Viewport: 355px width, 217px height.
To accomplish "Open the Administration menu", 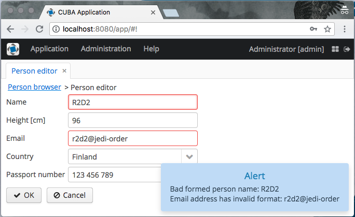I will point(106,49).
